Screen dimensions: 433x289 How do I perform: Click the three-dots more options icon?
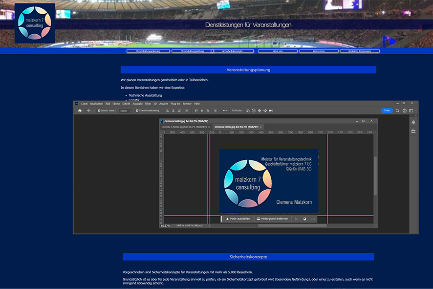[x=225, y=111]
